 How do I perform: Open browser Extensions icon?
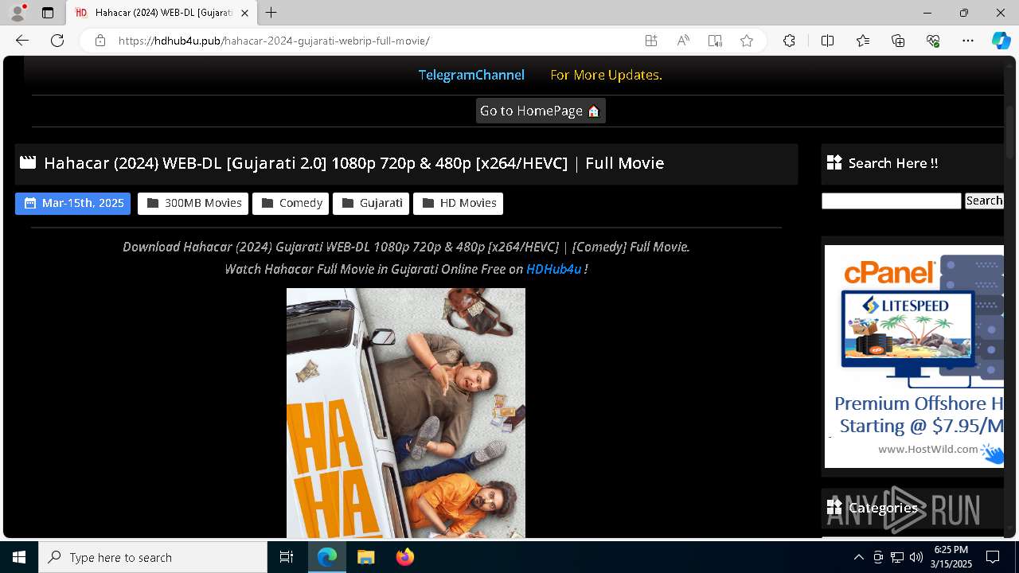coord(789,41)
